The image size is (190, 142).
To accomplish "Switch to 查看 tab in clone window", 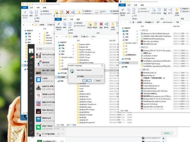I will click(x=78, y=19).
